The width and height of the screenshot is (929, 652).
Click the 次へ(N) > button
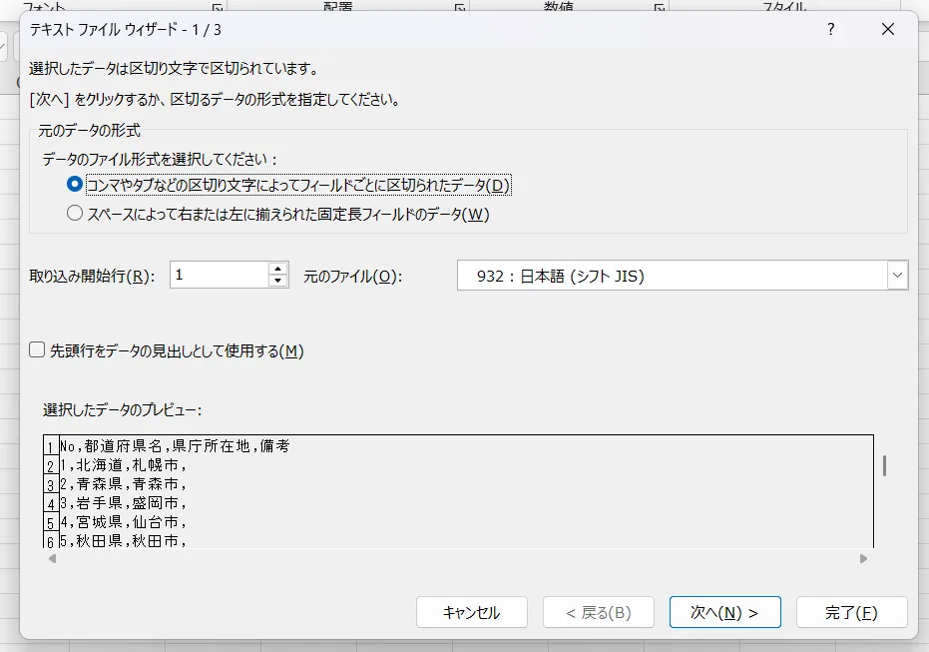(724, 612)
